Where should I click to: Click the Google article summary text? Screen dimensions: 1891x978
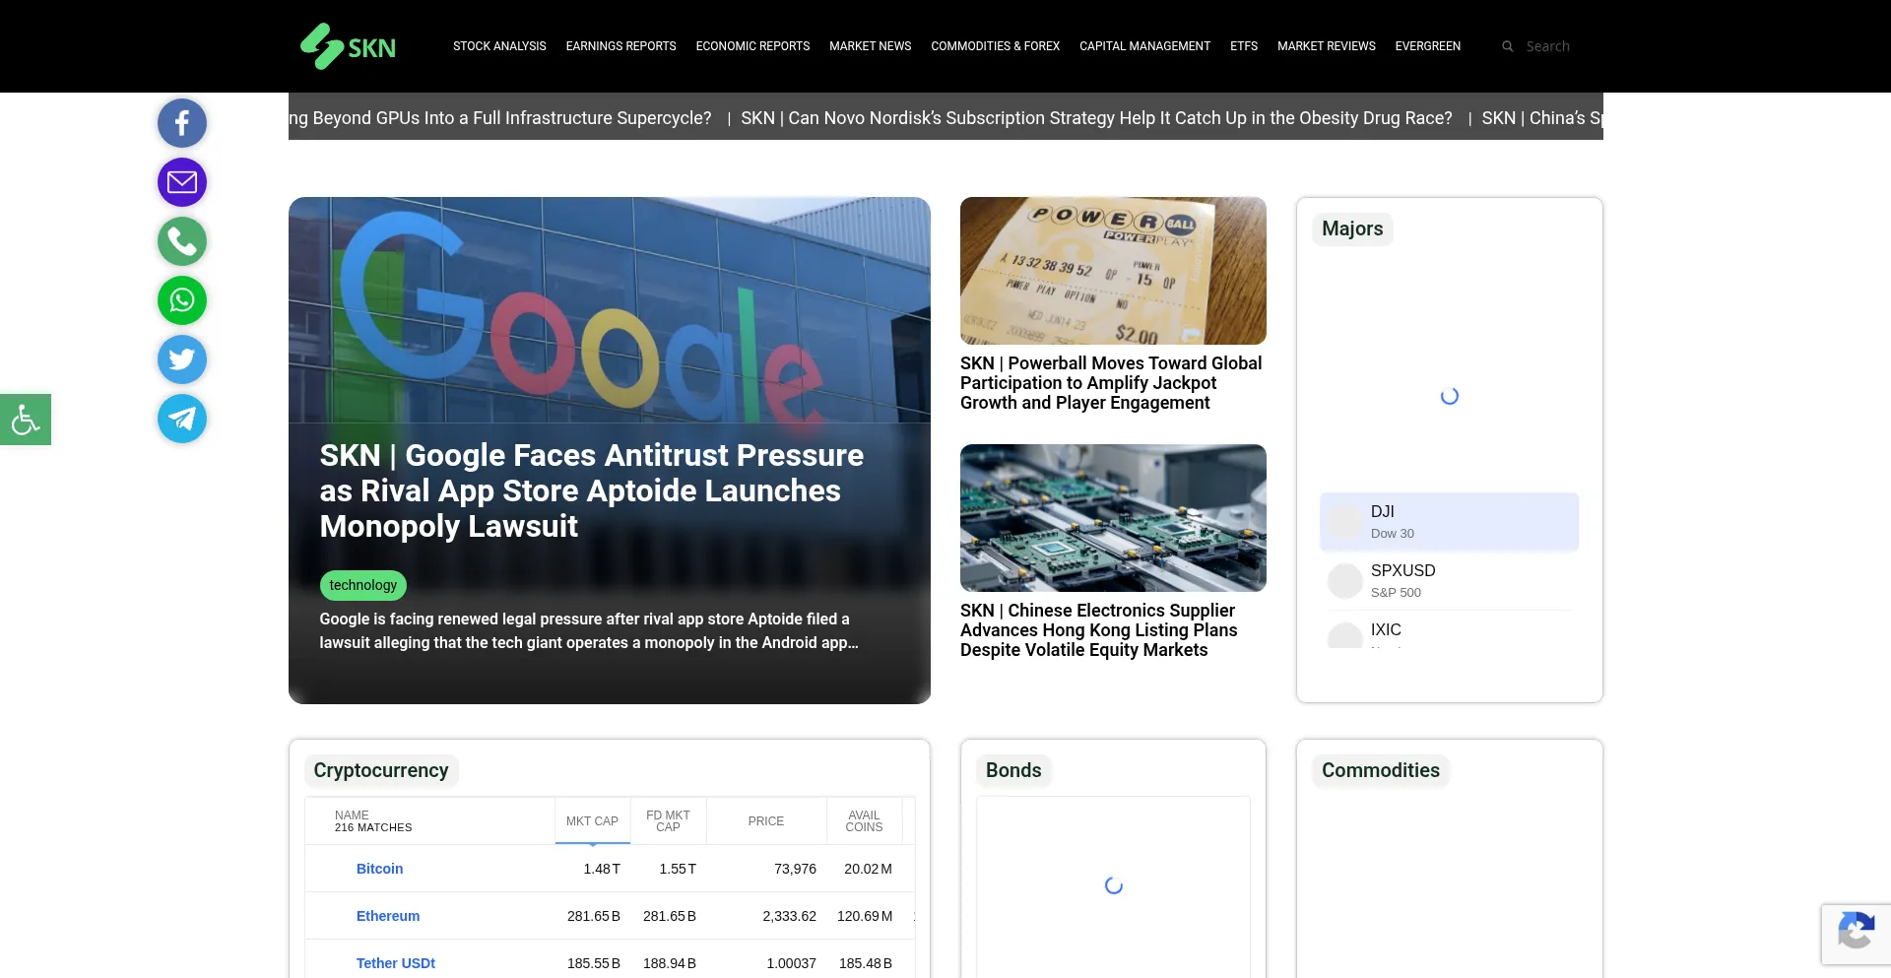589,630
